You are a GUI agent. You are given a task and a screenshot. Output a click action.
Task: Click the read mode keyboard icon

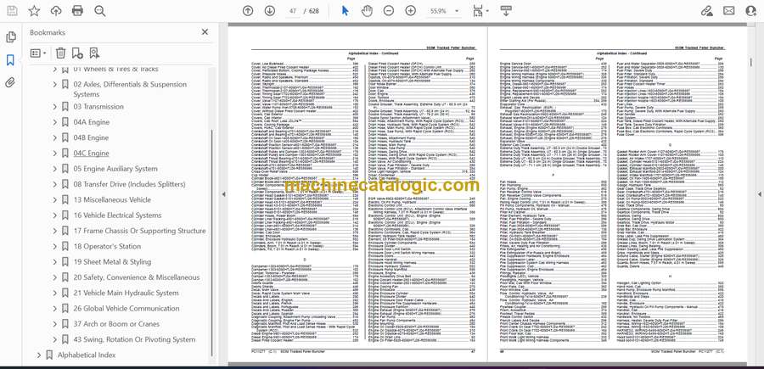click(x=506, y=11)
